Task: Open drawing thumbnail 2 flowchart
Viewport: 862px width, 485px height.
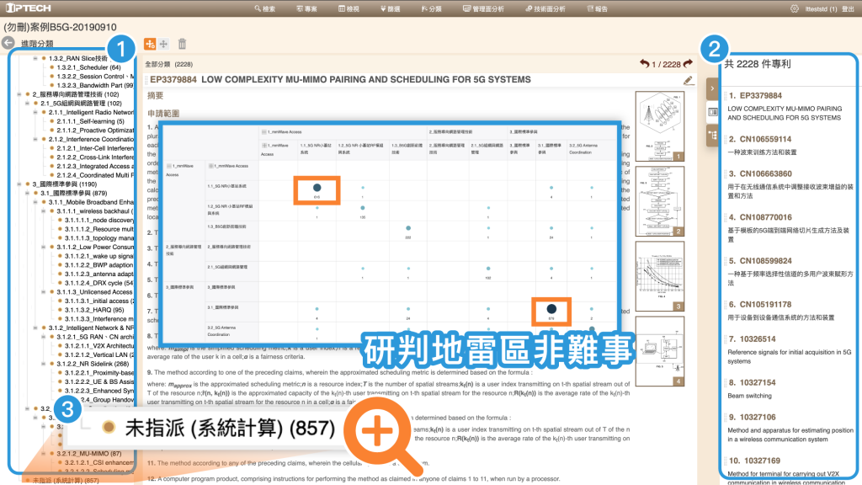Action: [660, 201]
